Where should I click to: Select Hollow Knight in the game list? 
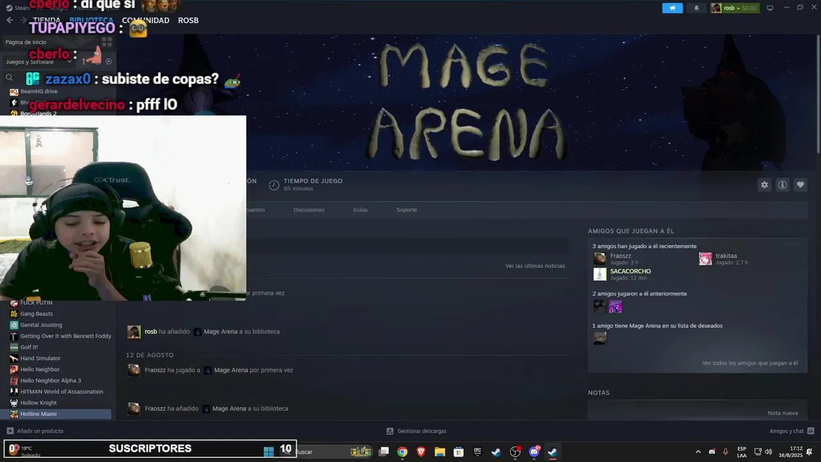pyautogui.click(x=38, y=402)
